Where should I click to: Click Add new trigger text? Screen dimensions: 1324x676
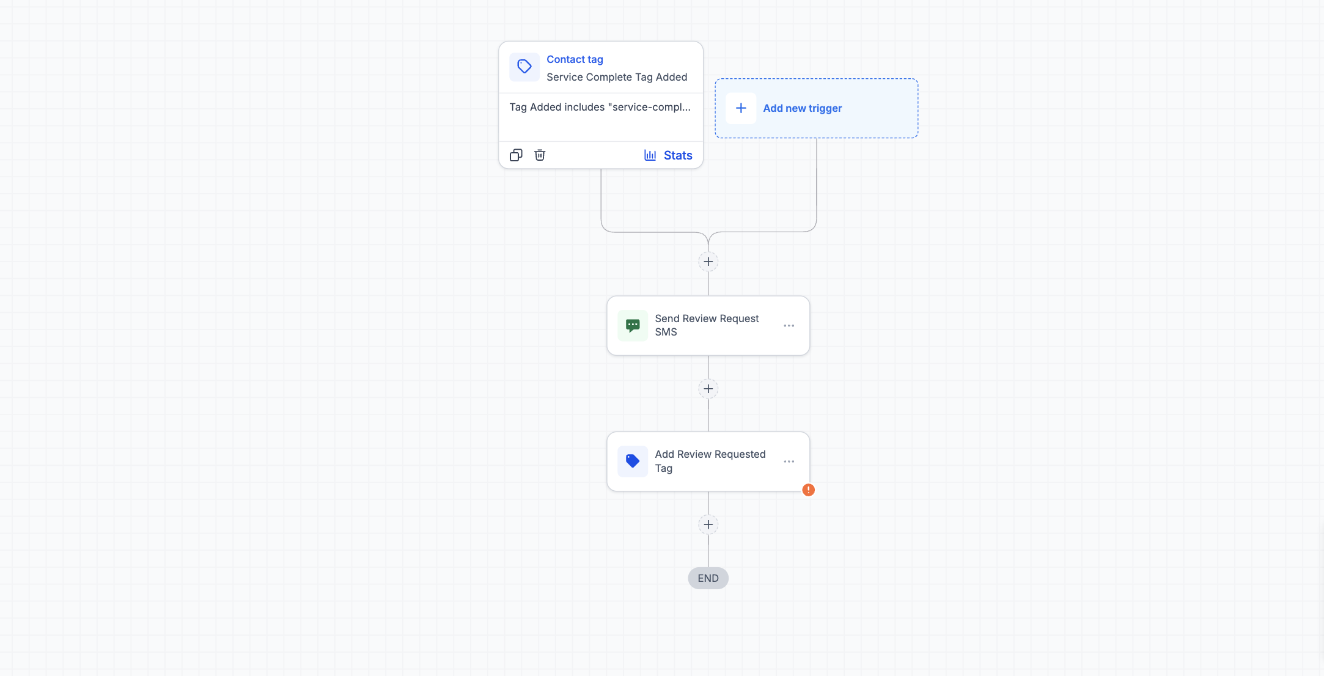(x=802, y=108)
